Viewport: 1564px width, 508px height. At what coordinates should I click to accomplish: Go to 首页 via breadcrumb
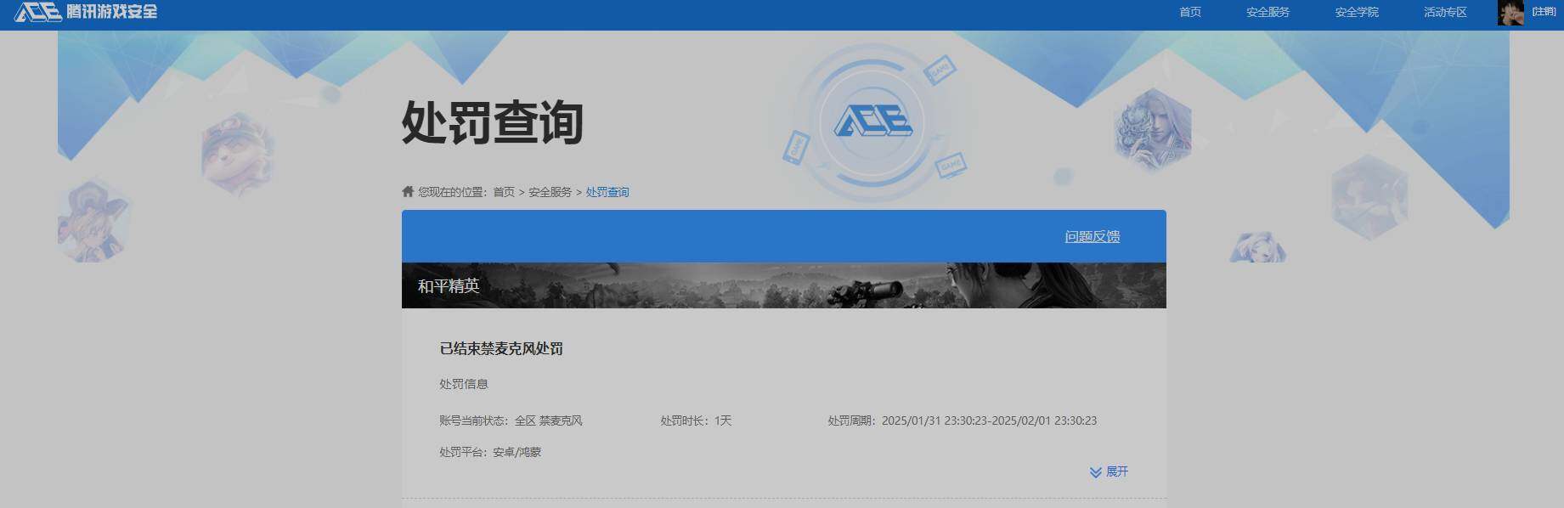point(504,192)
